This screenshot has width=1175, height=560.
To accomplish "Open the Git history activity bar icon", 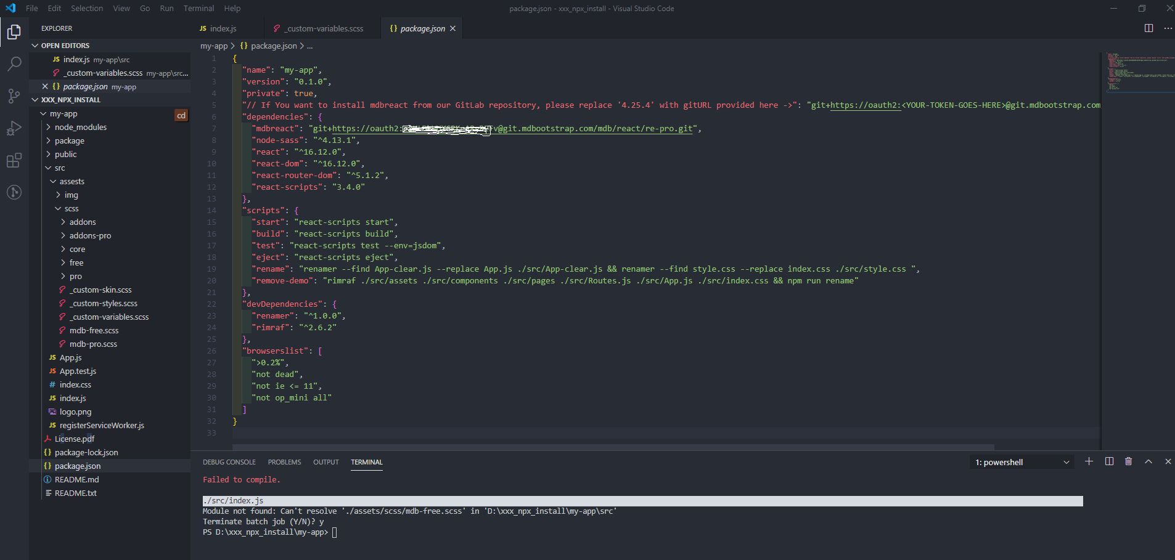I will point(14,192).
